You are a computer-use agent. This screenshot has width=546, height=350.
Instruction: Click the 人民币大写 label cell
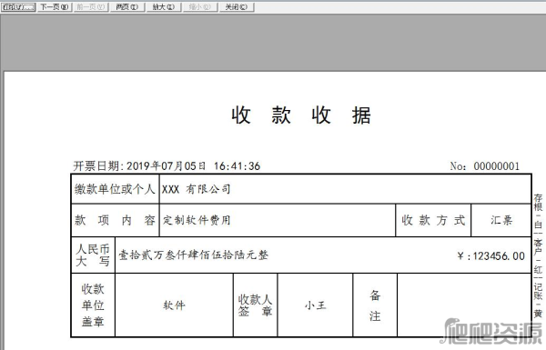point(93,255)
